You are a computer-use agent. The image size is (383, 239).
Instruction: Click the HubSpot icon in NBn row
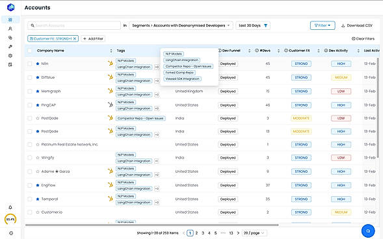(111, 64)
